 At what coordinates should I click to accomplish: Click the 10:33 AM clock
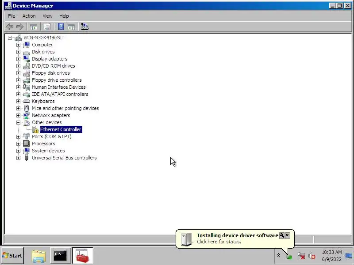(x=331, y=252)
